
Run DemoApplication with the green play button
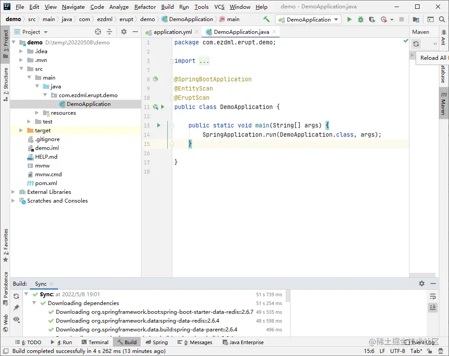pos(349,19)
